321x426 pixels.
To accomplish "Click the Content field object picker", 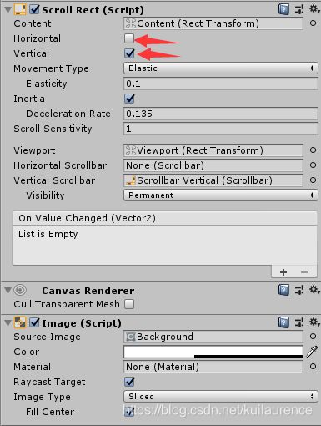I will (313, 23).
